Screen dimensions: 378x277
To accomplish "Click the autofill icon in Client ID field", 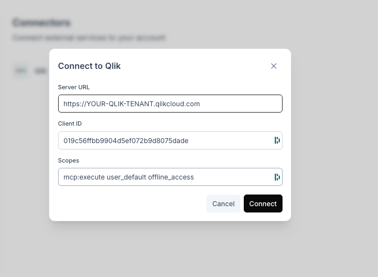I will [x=277, y=141].
